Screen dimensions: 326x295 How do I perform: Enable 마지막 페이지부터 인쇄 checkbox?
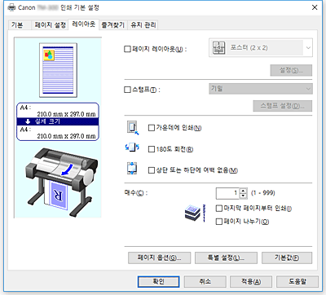click(x=218, y=209)
